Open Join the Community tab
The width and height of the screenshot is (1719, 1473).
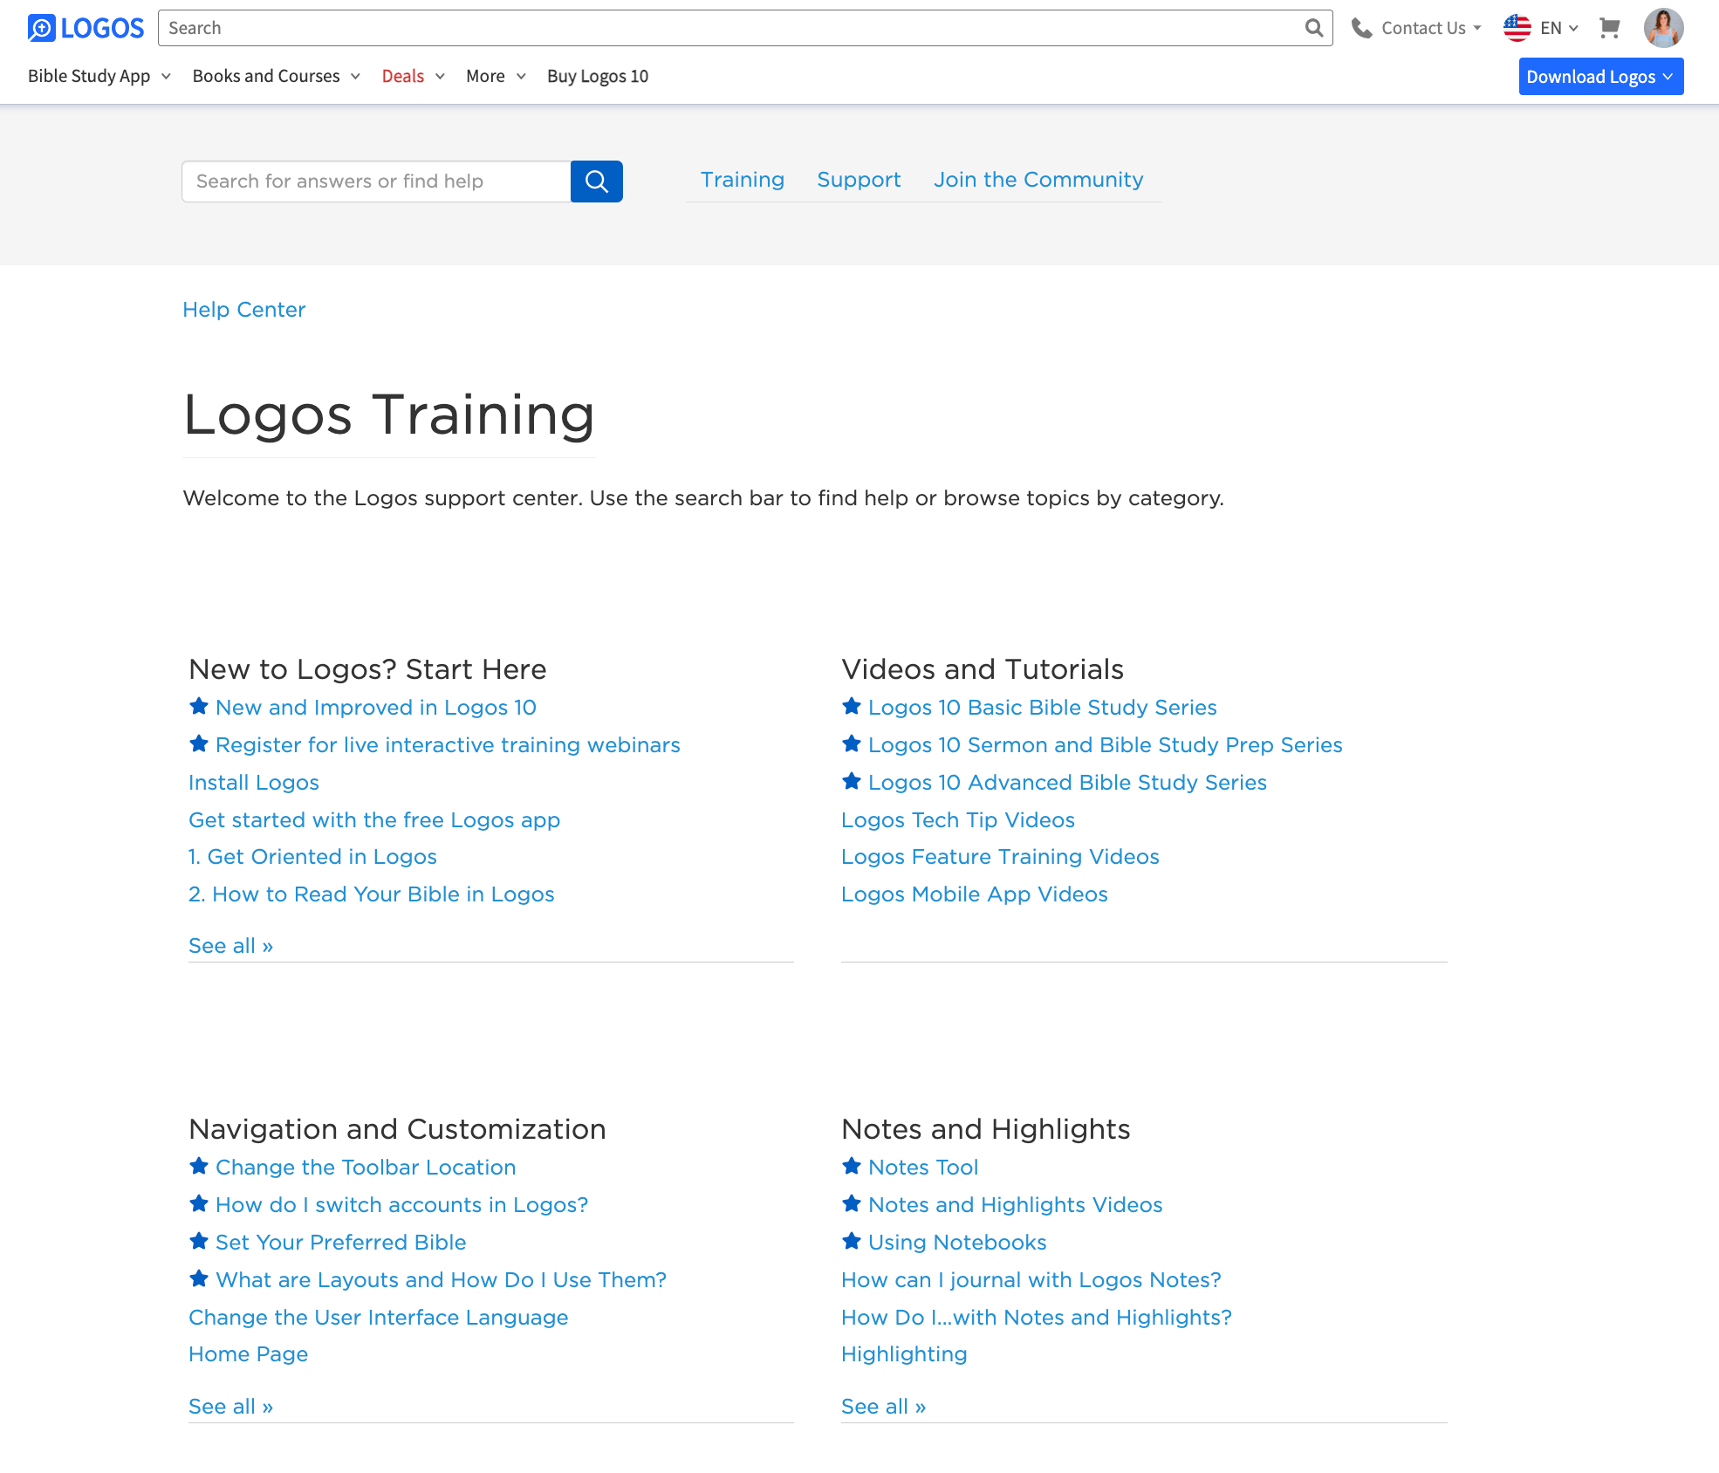tap(1038, 180)
